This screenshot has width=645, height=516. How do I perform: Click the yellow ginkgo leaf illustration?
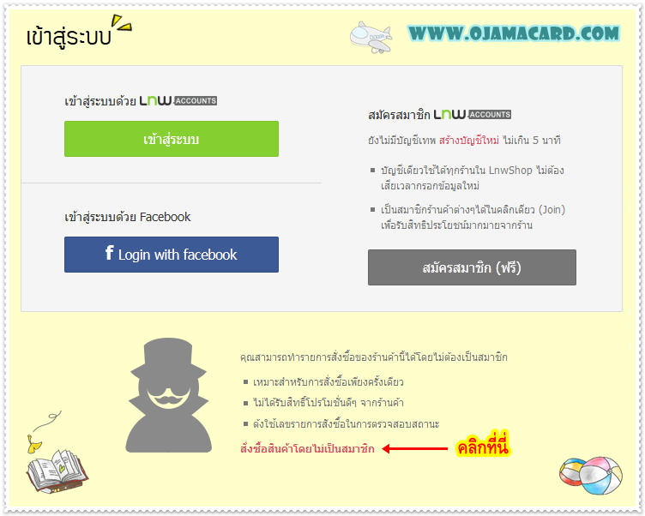coord(34,443)
